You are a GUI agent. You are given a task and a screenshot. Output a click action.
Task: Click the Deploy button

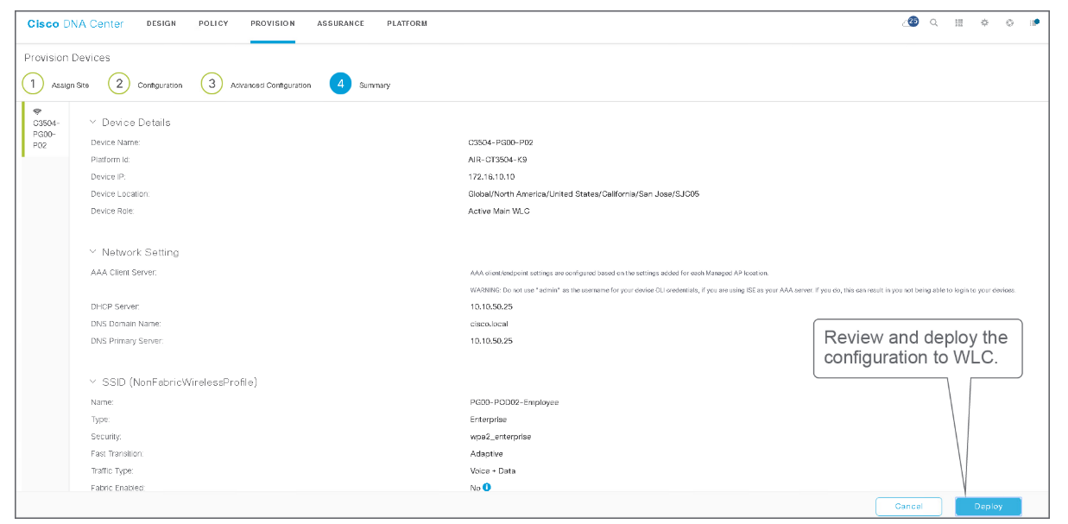988,507
